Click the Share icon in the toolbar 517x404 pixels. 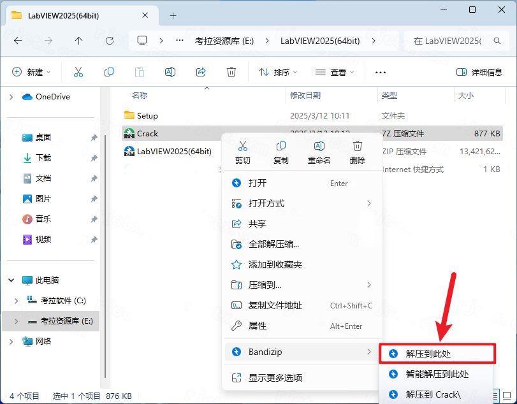(x=200, y=72)
